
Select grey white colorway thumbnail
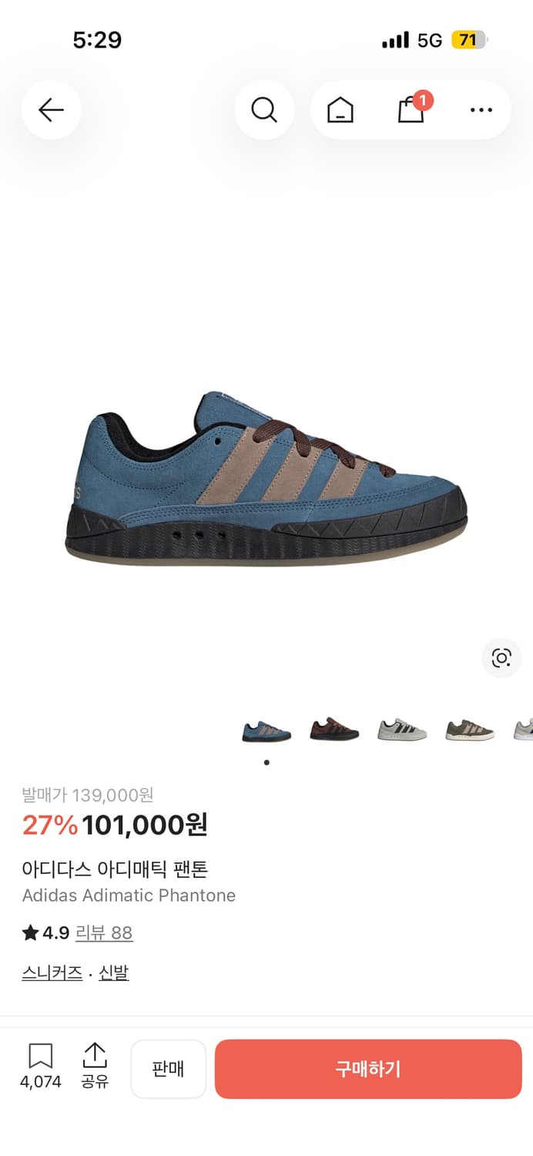[402, 729]
